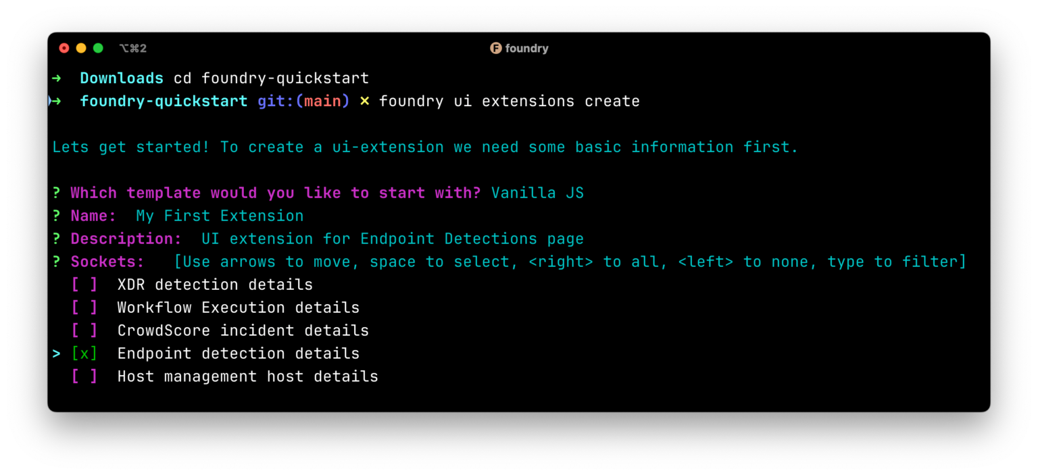Click the cyan selection cursor beside Endpoint detection
The width and height of the screenshot is (1038, 475).
pos(57,353)
